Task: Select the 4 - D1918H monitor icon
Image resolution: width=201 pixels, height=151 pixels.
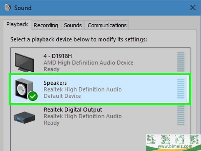Action: 24,62
